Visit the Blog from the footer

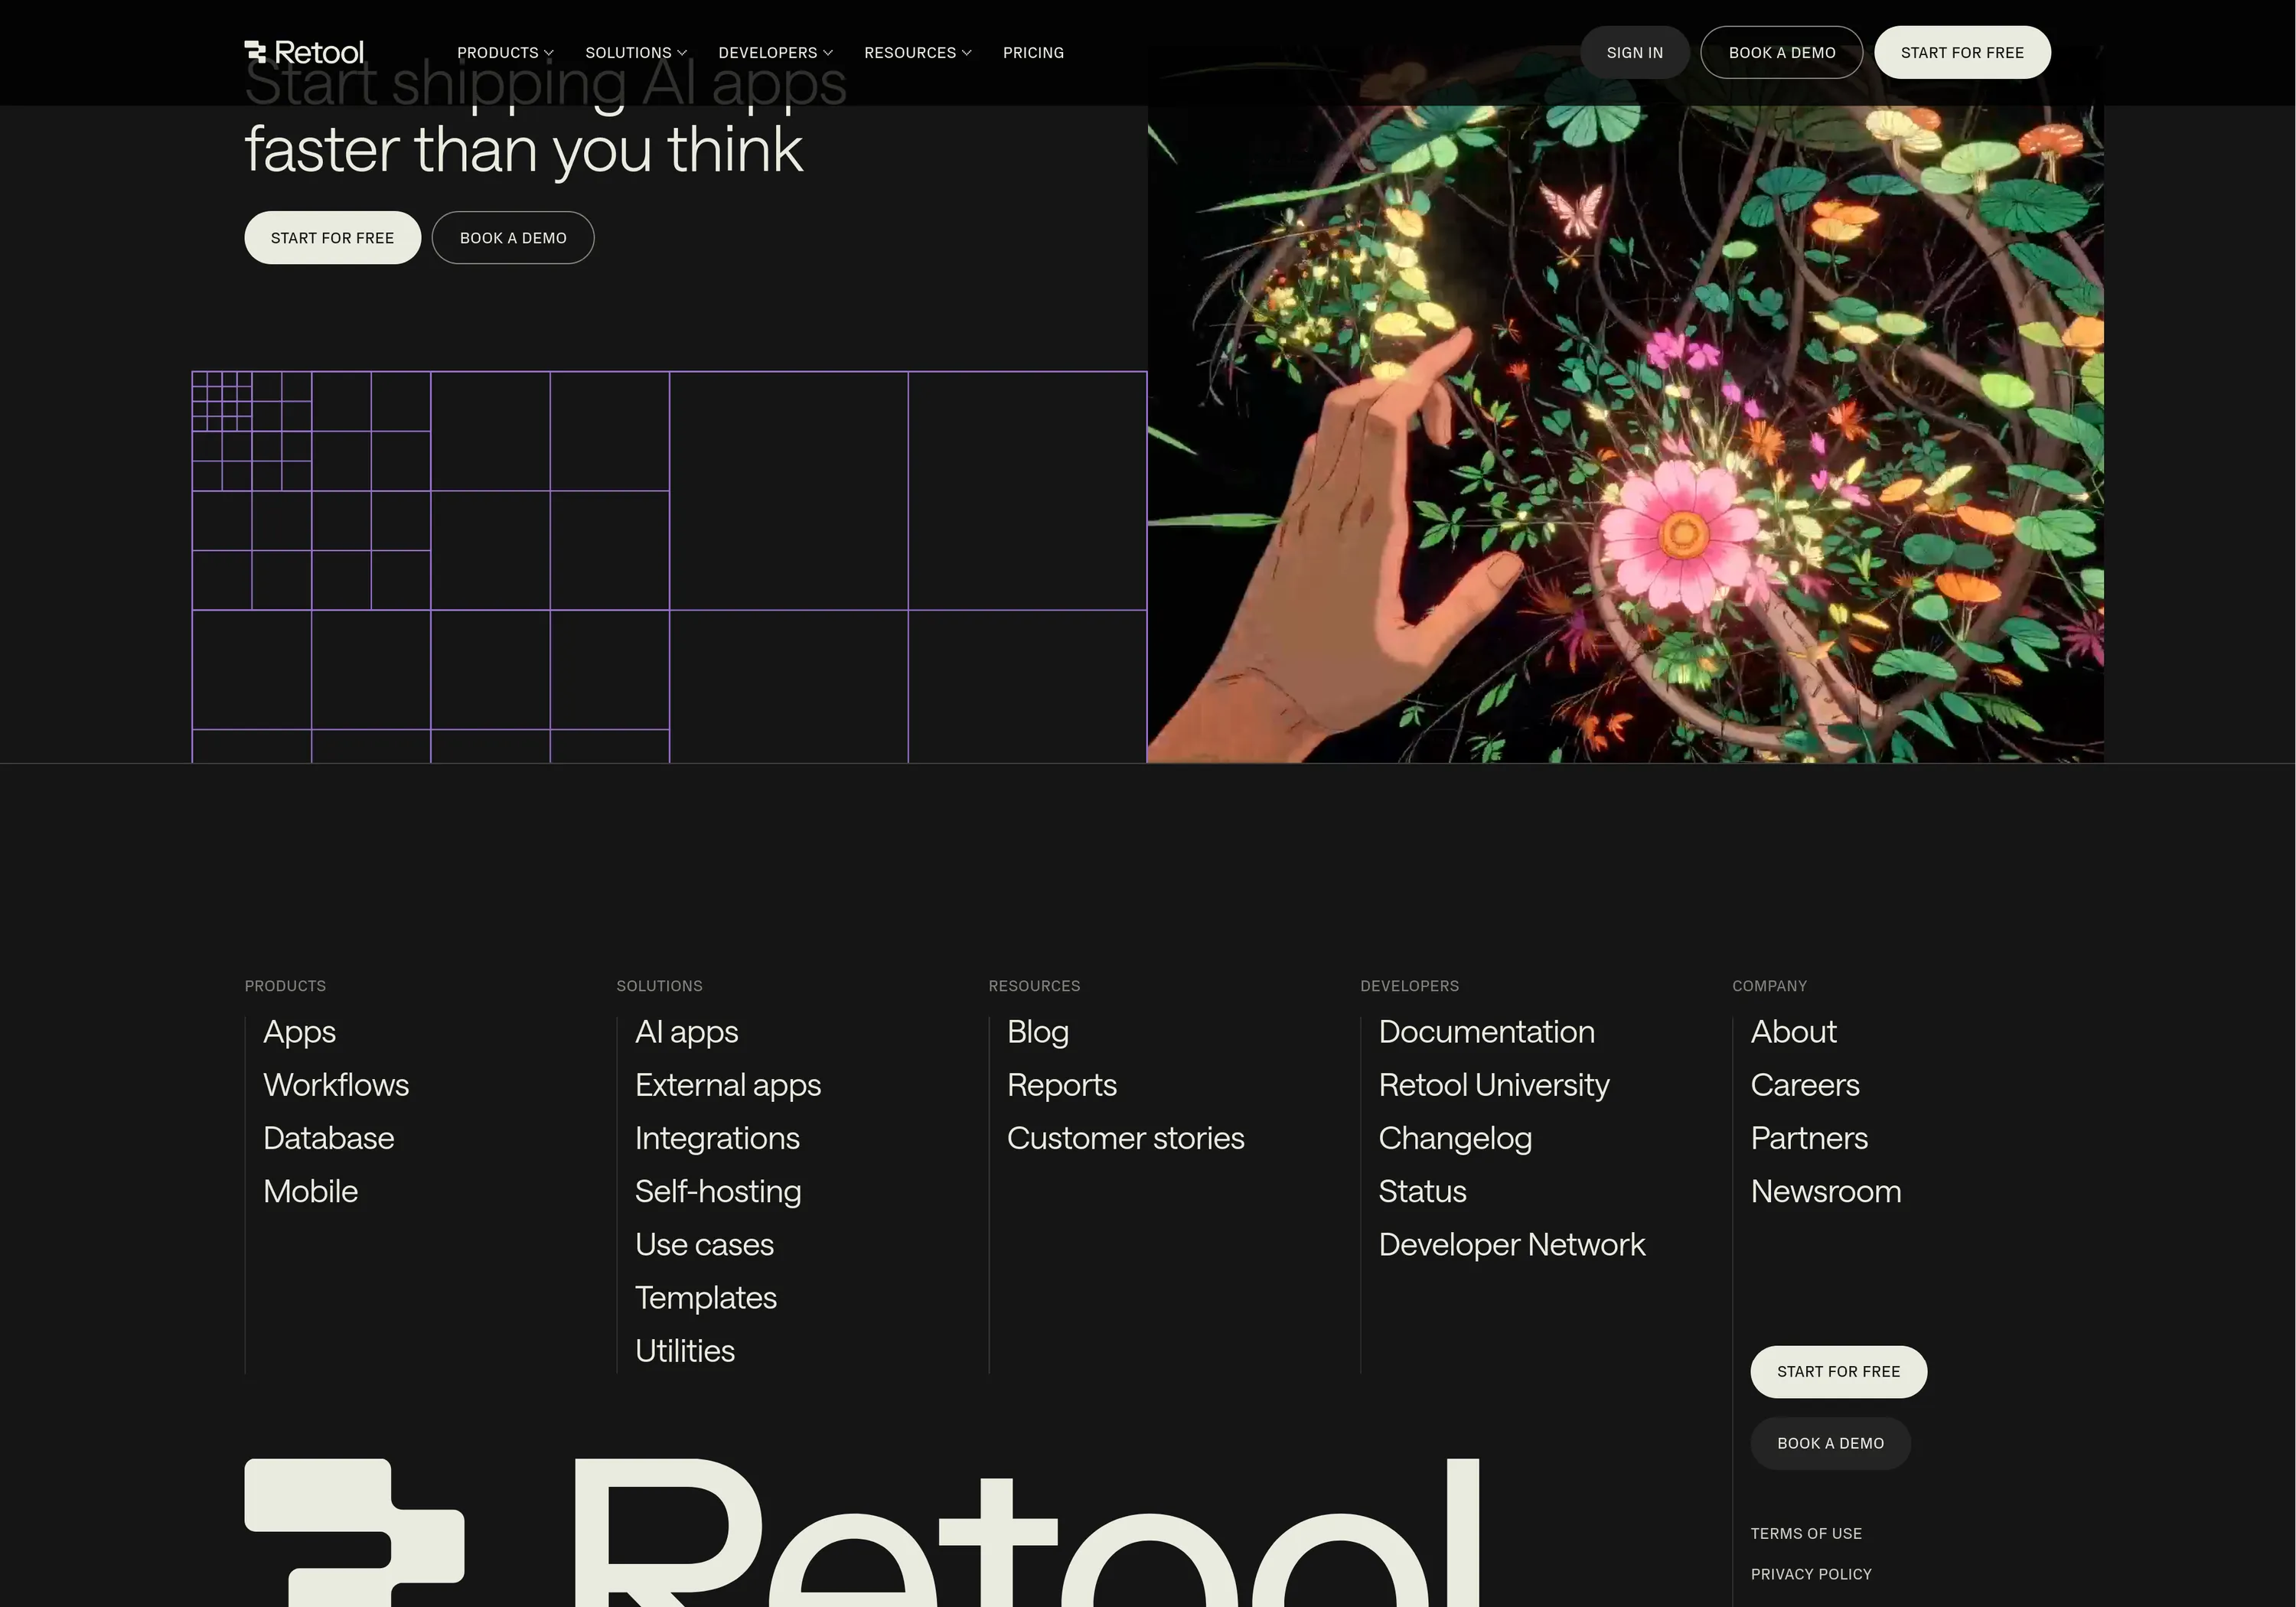(x=1038, y=1032)
